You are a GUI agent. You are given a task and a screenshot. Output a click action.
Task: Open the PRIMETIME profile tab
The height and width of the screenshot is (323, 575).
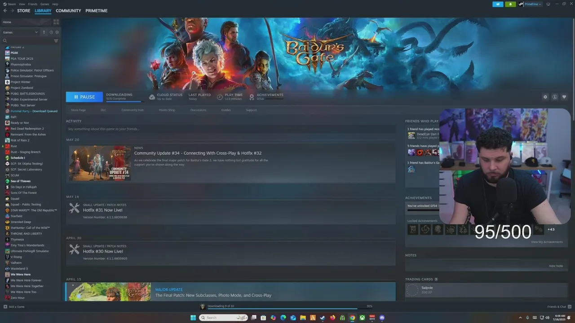coord(96,11)
